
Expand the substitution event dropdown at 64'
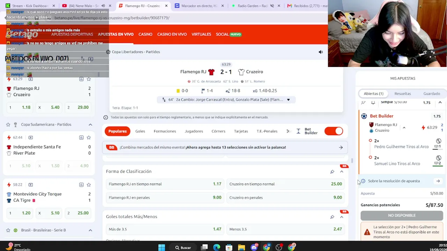(x=288, y=100)
